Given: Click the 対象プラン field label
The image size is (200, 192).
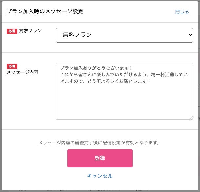Looking at the screenshot, I should (30, 31).
